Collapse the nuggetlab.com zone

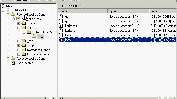(13, 19)
